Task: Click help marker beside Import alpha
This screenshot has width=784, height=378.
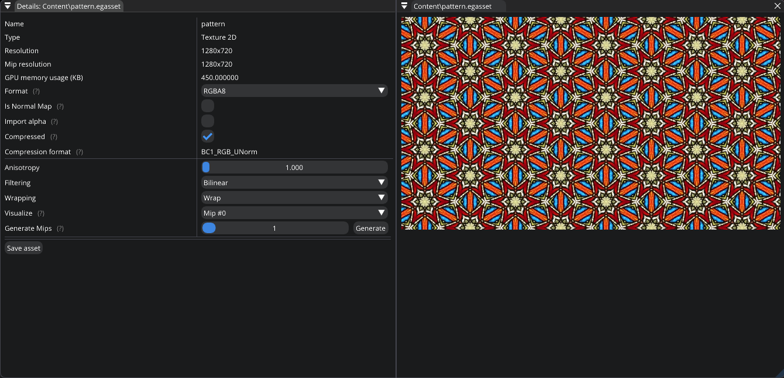Action: coord(54,122)
